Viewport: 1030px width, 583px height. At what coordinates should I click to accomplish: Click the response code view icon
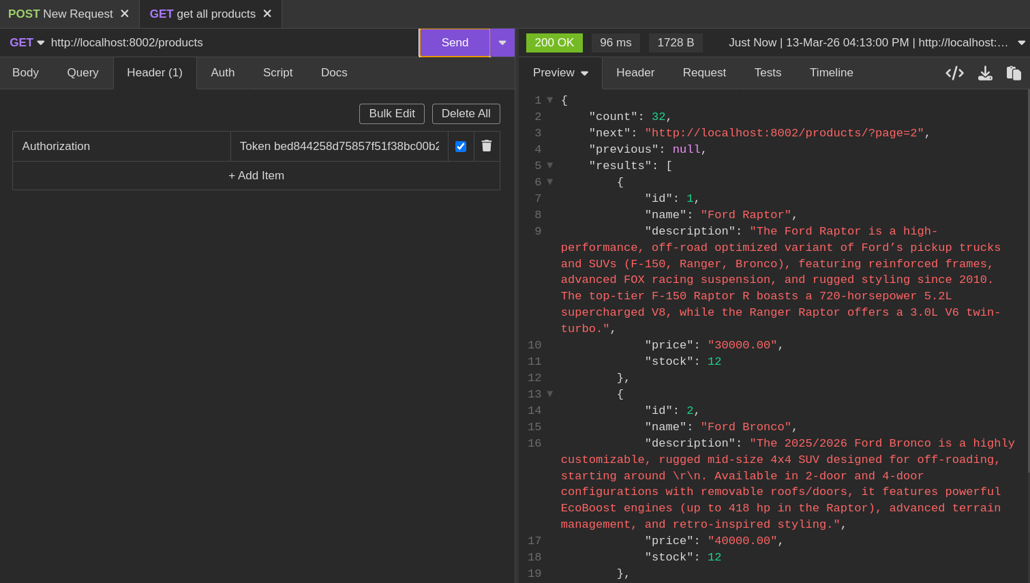[954, 73]
